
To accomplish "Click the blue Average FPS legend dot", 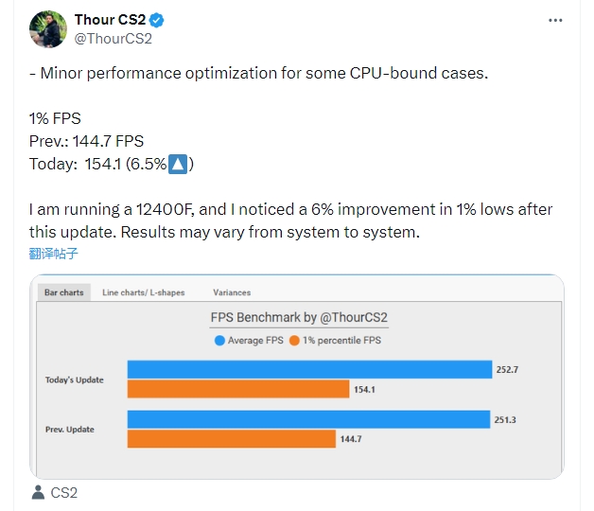I will (219, 341).
